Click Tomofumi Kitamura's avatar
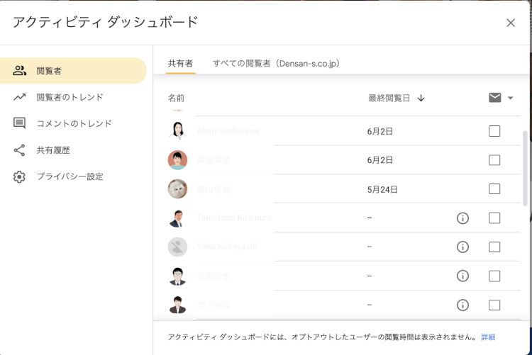This screenshot has width=532, height=355. pos(177,218)
